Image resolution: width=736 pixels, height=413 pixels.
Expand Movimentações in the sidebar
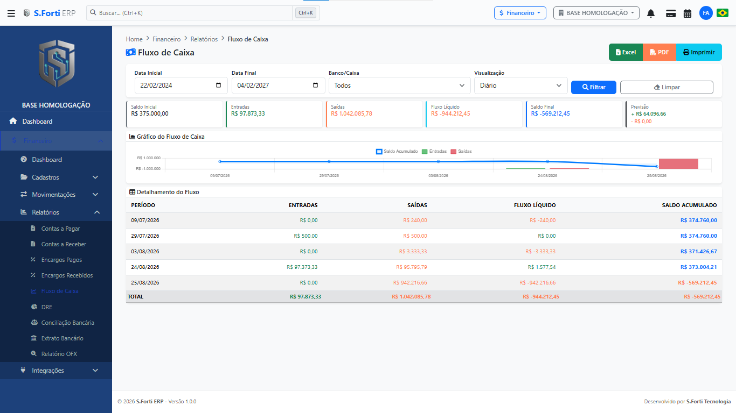tap(56, 195)
